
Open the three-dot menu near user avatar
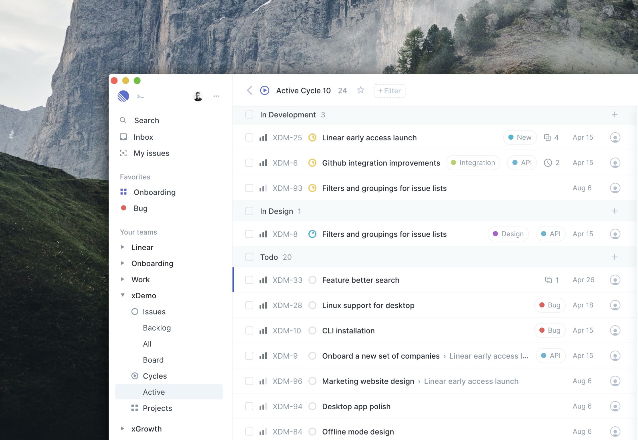[216, 96]
